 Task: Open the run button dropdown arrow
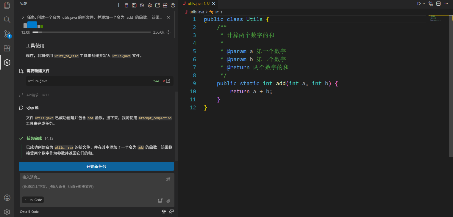pos(424,4)
